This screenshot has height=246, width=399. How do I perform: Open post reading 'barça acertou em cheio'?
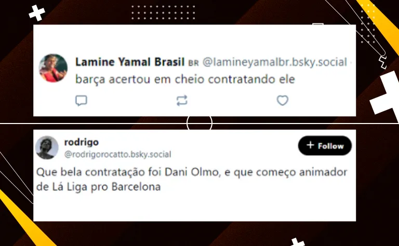(185, 79)
